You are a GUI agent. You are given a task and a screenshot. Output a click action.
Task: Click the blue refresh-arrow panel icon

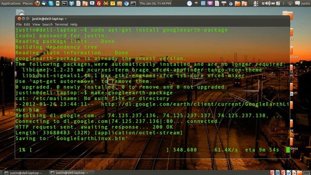231,3
